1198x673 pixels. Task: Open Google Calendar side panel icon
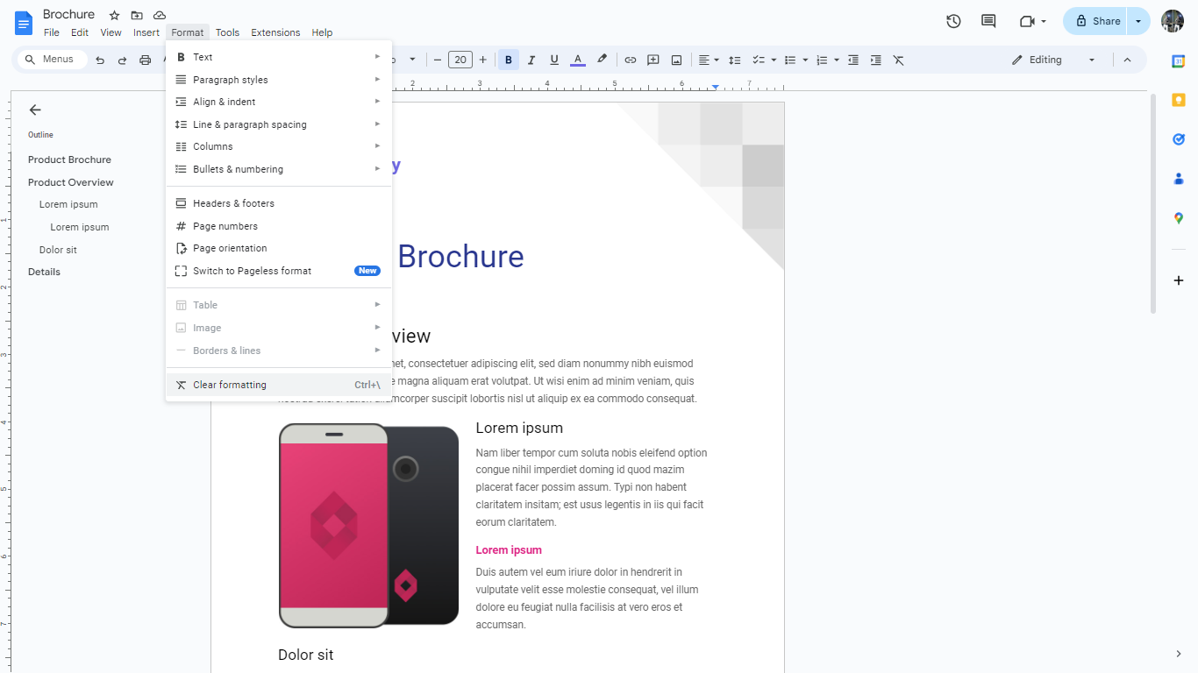(1179, 60)
